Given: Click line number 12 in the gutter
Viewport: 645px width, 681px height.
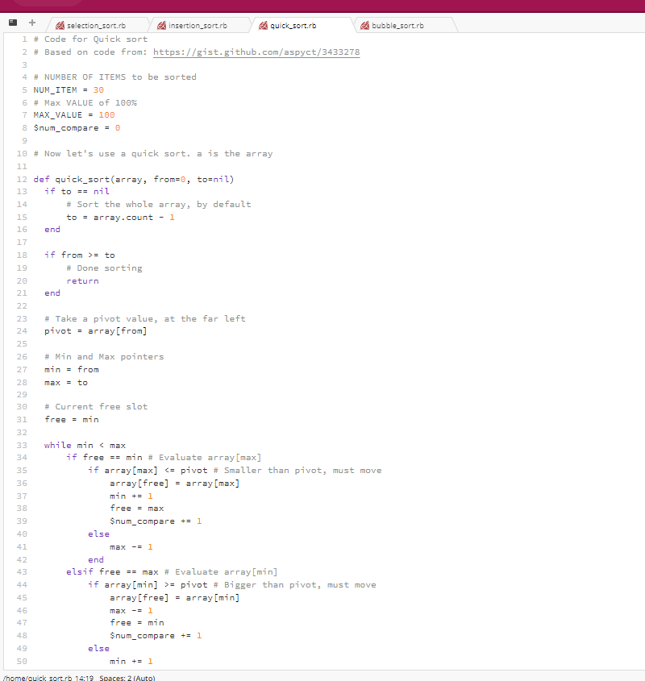Looking at the screenshot, I should (x=22, y=180).
